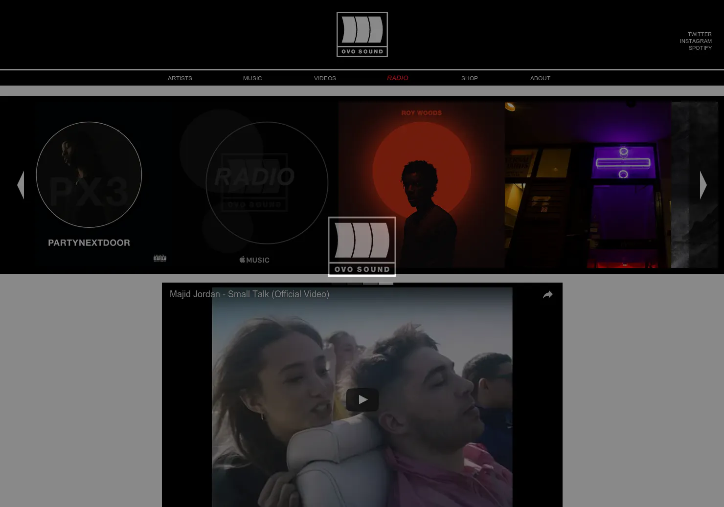Click the Apple Music logo
The height and width of the screenshot is (507, 724).
coord(254,260)
